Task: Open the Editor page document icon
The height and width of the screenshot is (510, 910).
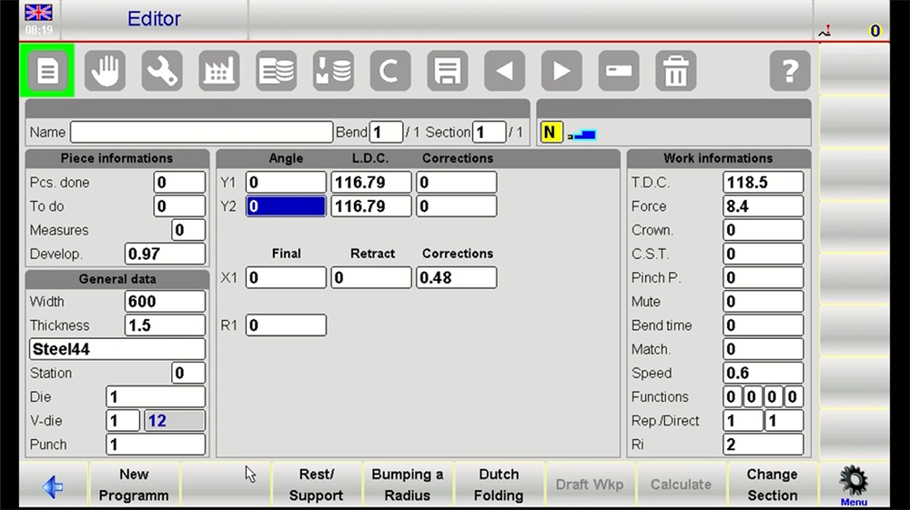Action: click(47, 71)
